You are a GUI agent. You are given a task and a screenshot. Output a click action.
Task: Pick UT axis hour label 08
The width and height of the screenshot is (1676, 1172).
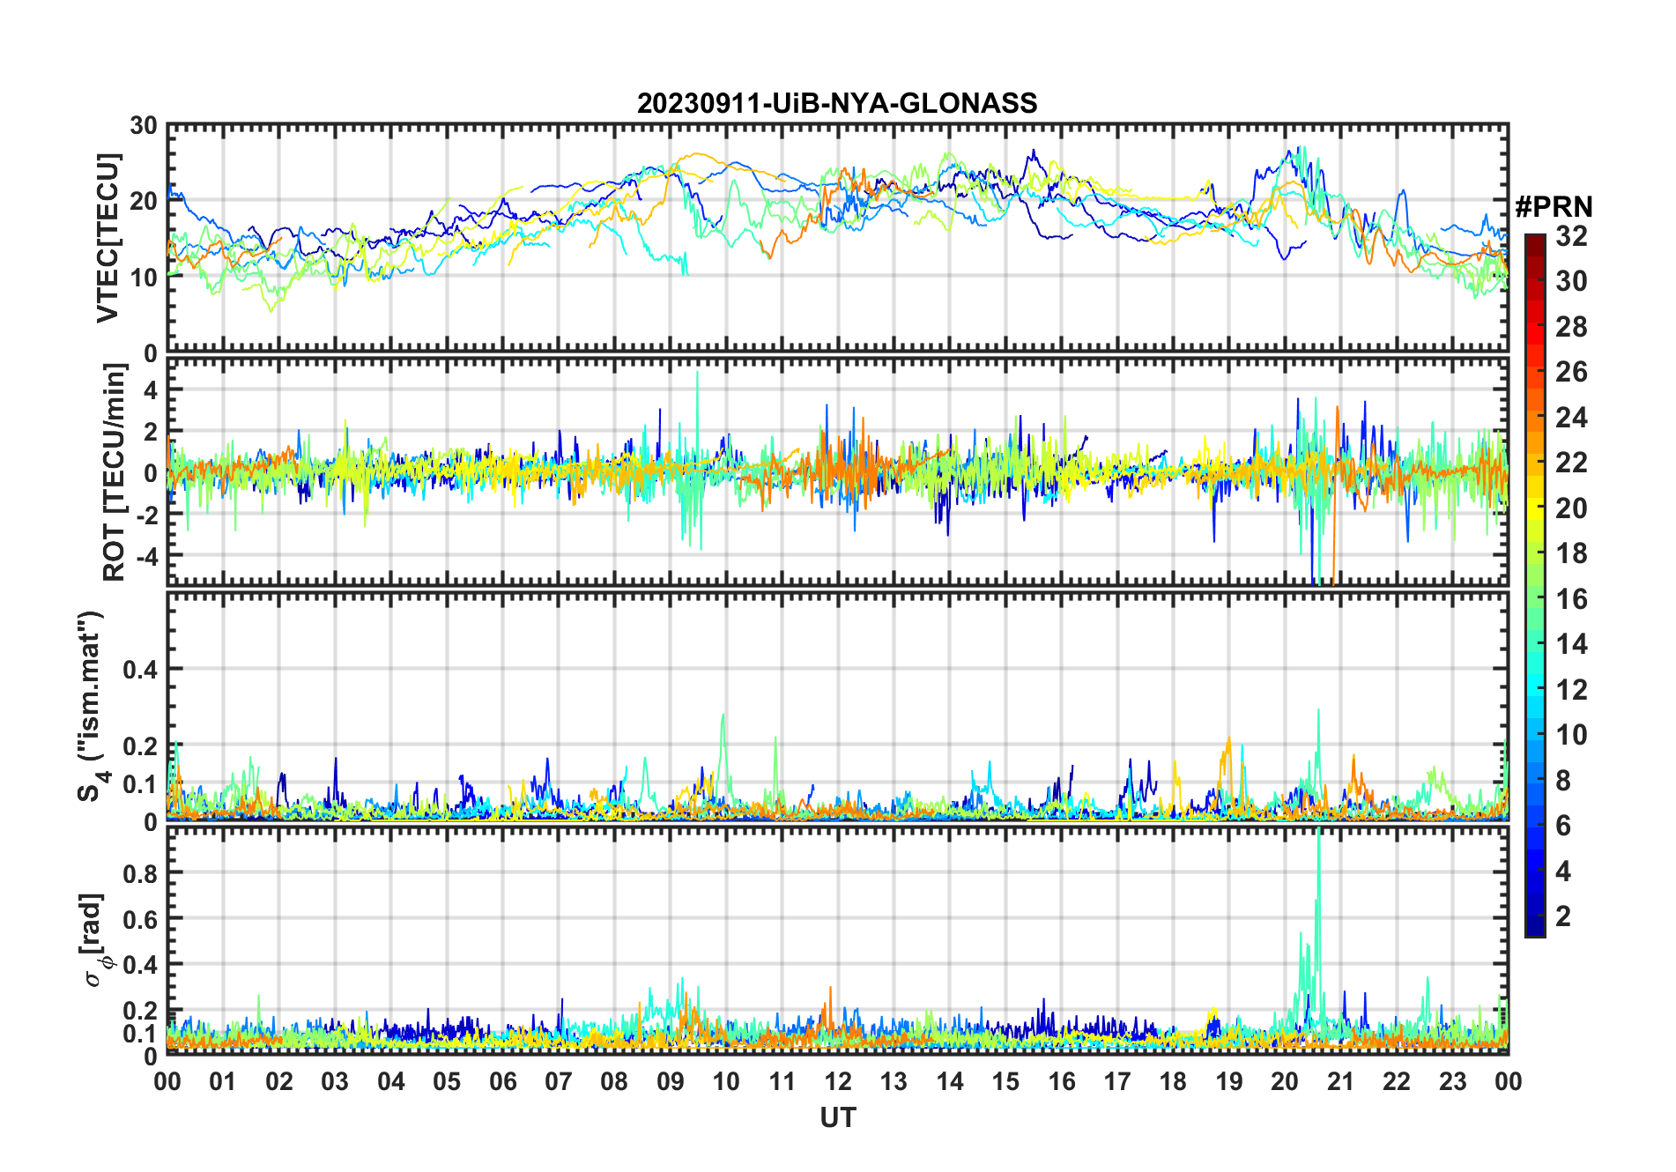tap(614, 1081)
